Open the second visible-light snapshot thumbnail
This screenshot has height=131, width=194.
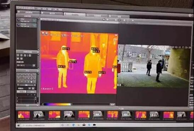click(x=69, y=114)
